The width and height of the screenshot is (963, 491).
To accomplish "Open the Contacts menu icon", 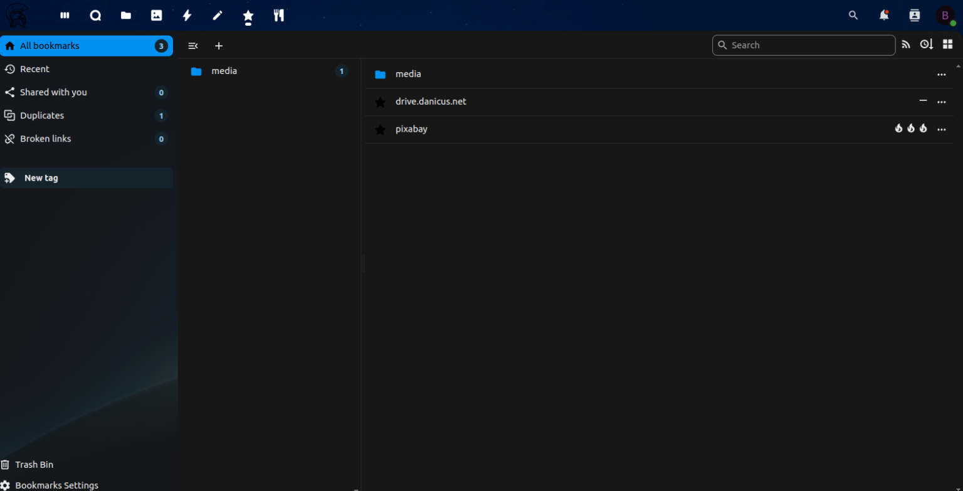I will 914,16.
